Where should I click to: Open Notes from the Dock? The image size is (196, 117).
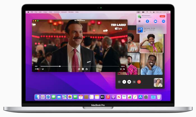tap(97, 97)
